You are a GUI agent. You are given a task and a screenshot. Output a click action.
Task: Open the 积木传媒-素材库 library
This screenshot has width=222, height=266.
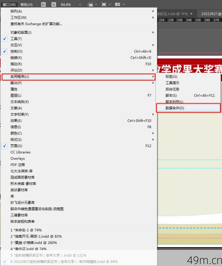tap(79, 184)
